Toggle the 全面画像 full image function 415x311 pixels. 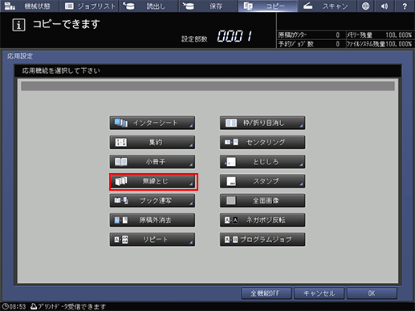262,200
